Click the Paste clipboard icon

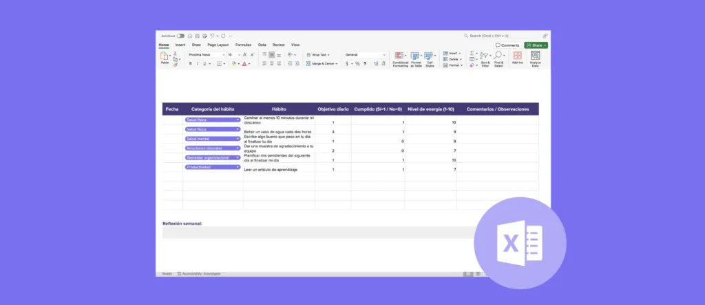[x=165, y=57]
